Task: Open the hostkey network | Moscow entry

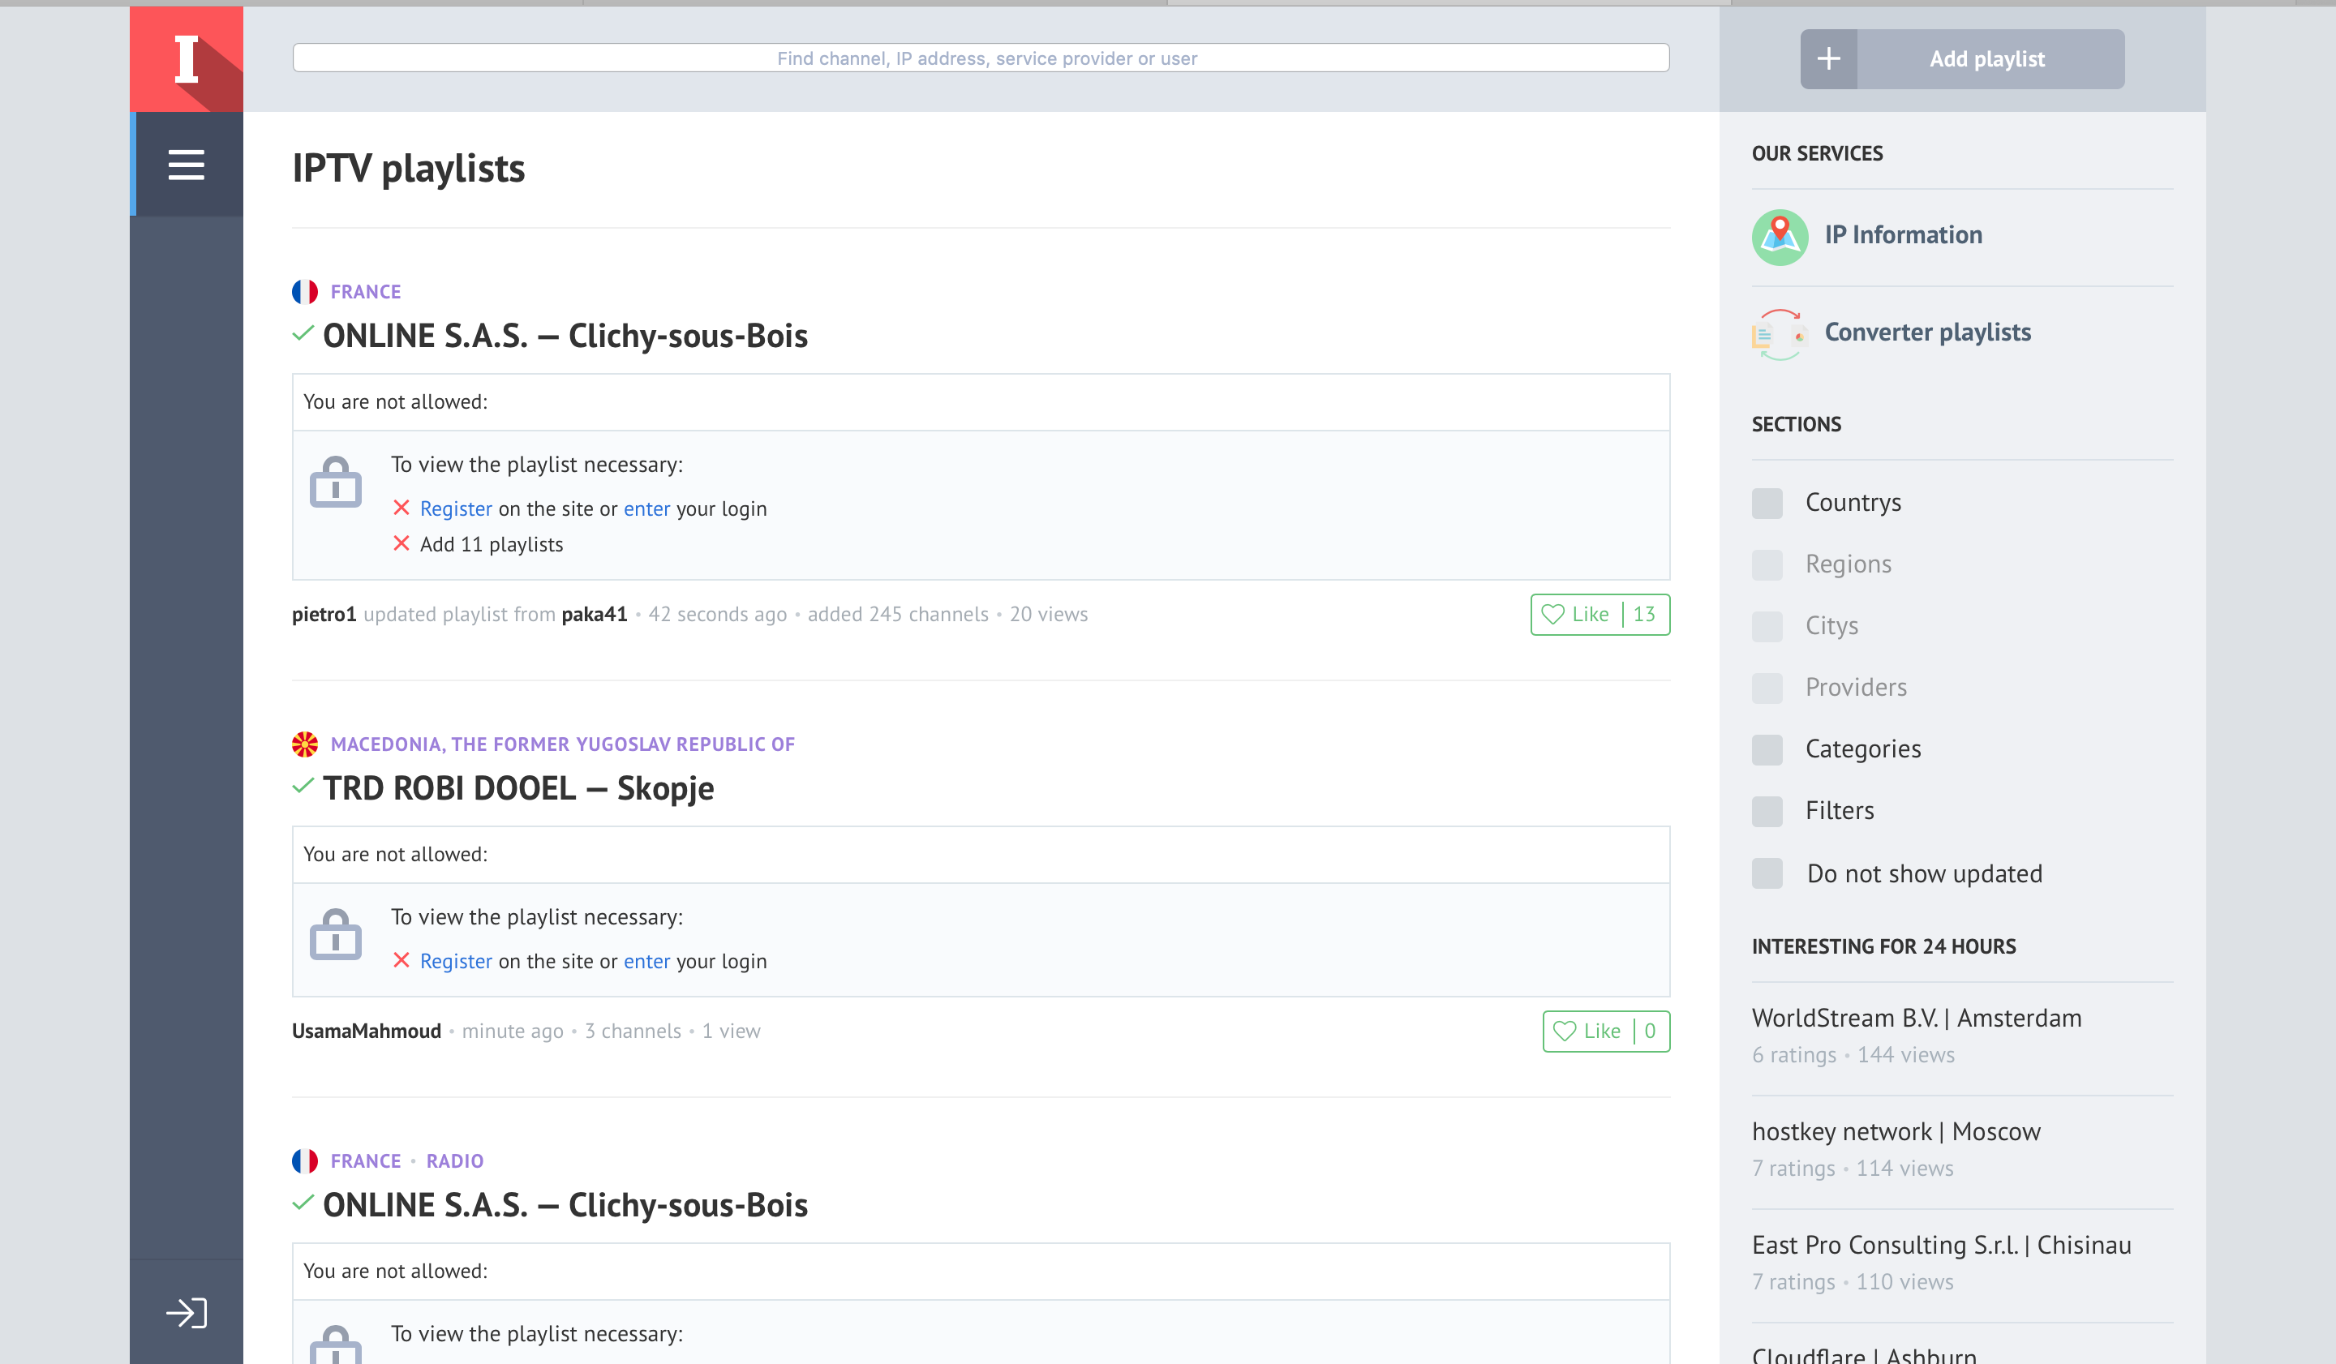Action: point(1896,1131)
